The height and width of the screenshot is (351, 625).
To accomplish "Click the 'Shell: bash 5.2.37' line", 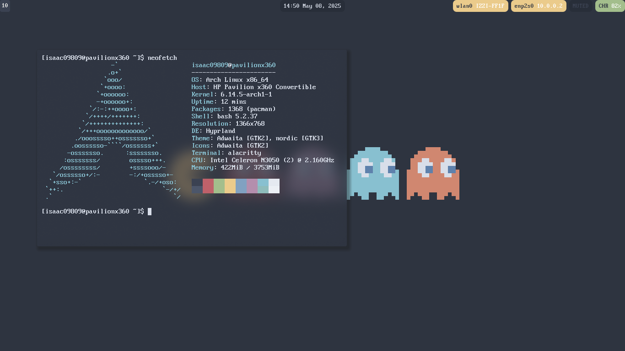I will (x=224, y=117).
